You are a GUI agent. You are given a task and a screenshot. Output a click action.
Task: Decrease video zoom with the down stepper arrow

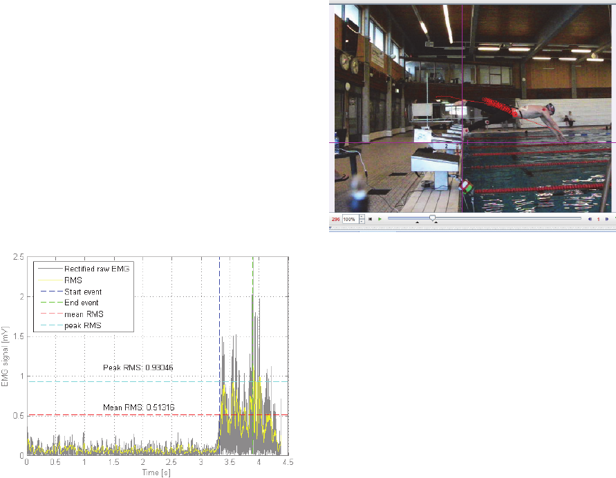(x=361, y=221)
